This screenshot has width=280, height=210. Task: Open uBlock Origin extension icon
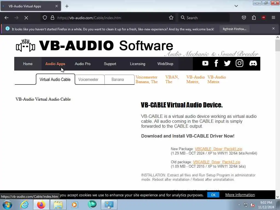[x=264, y=17]
